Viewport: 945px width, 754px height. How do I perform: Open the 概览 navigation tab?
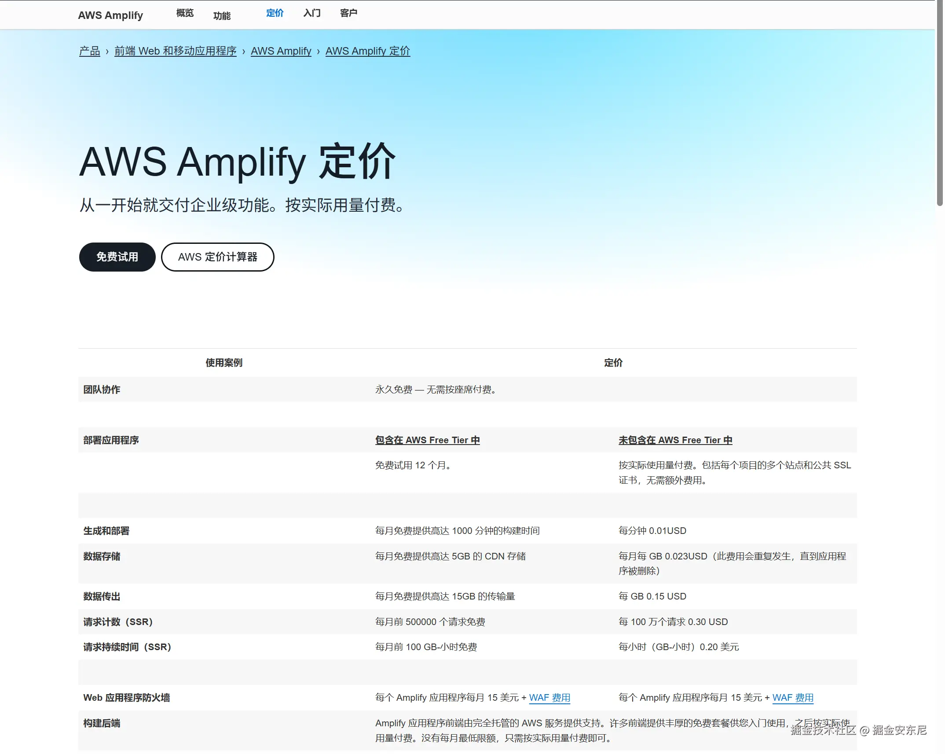[x=185, y=13]
